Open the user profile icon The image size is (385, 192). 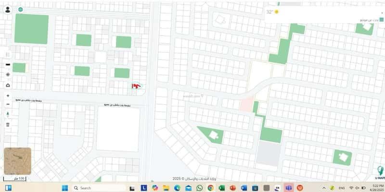click(8, 9)
